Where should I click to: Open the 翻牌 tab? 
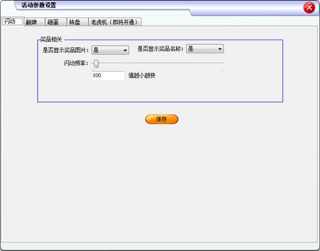coord(34,22)
